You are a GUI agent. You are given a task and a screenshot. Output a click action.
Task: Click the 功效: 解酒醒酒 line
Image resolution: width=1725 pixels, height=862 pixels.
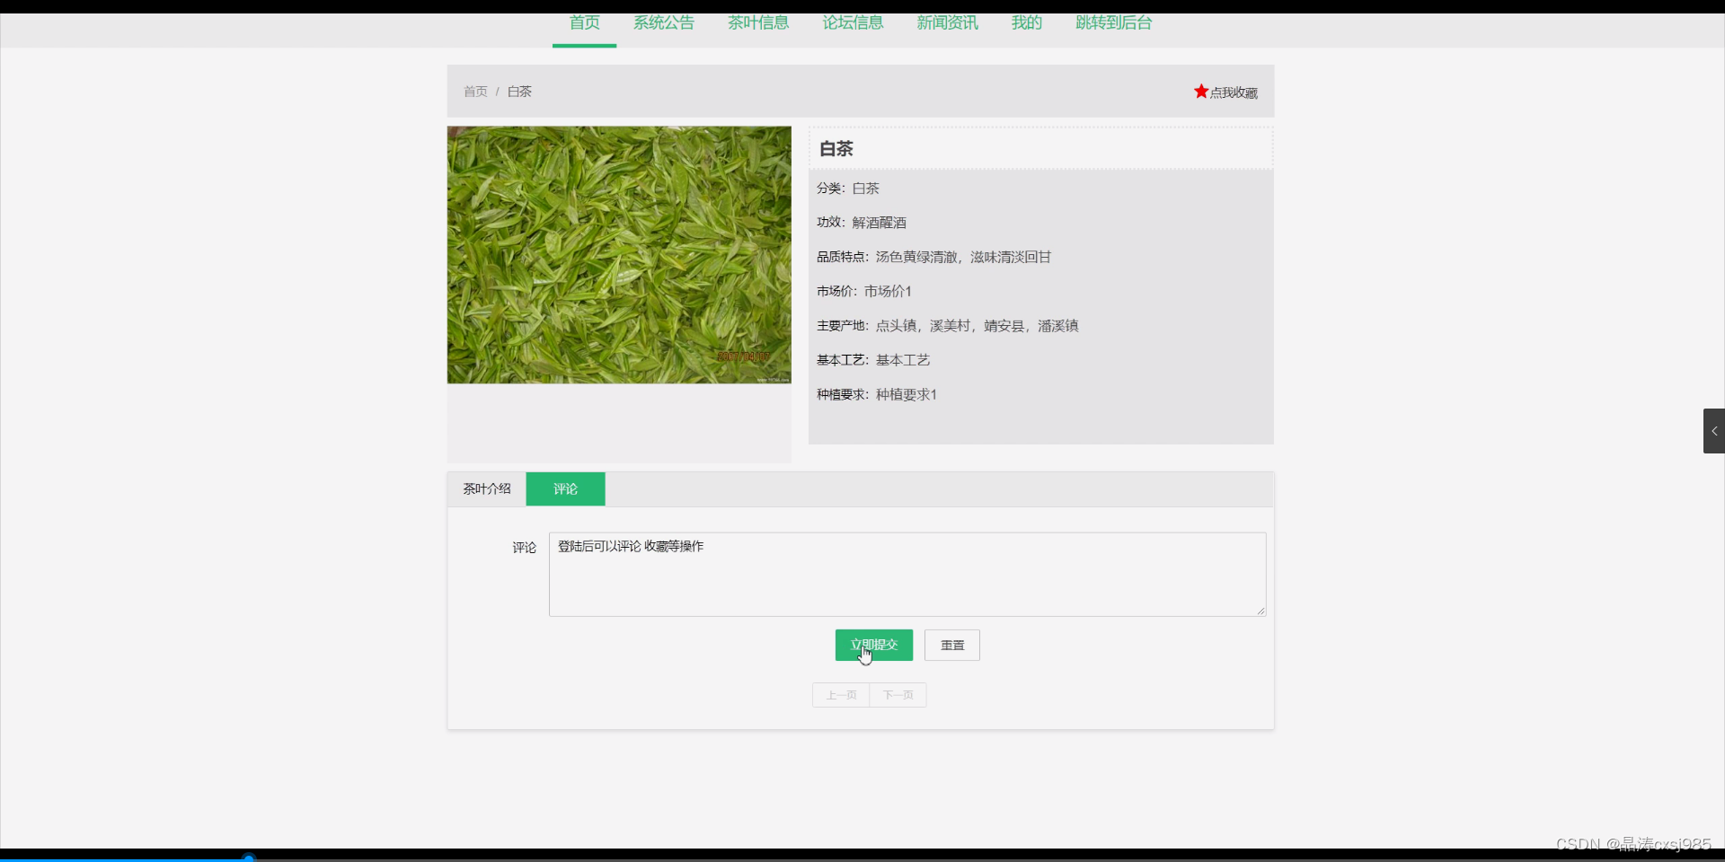(x=862, y=223)
